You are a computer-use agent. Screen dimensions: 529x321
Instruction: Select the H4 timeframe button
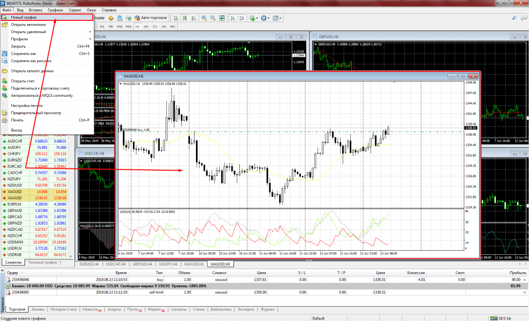point(146,26)
